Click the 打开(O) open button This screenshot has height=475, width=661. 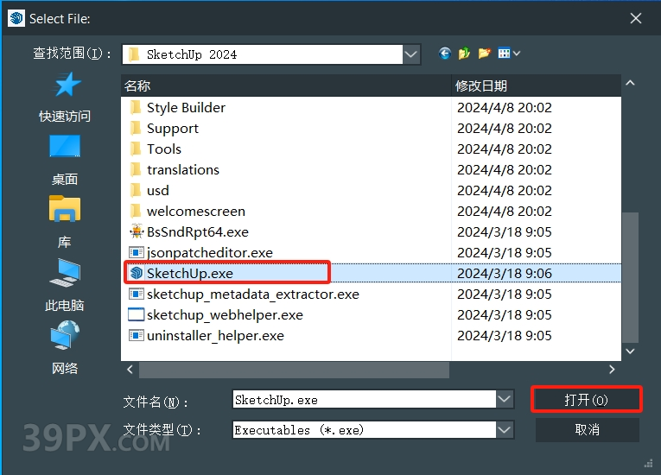[587, 399]
